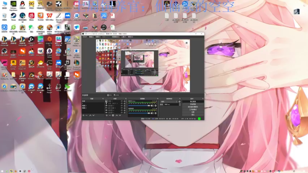Launch QQ penguin icon on desktop
This screenshot has width=308, height=173.
(22, 5)
